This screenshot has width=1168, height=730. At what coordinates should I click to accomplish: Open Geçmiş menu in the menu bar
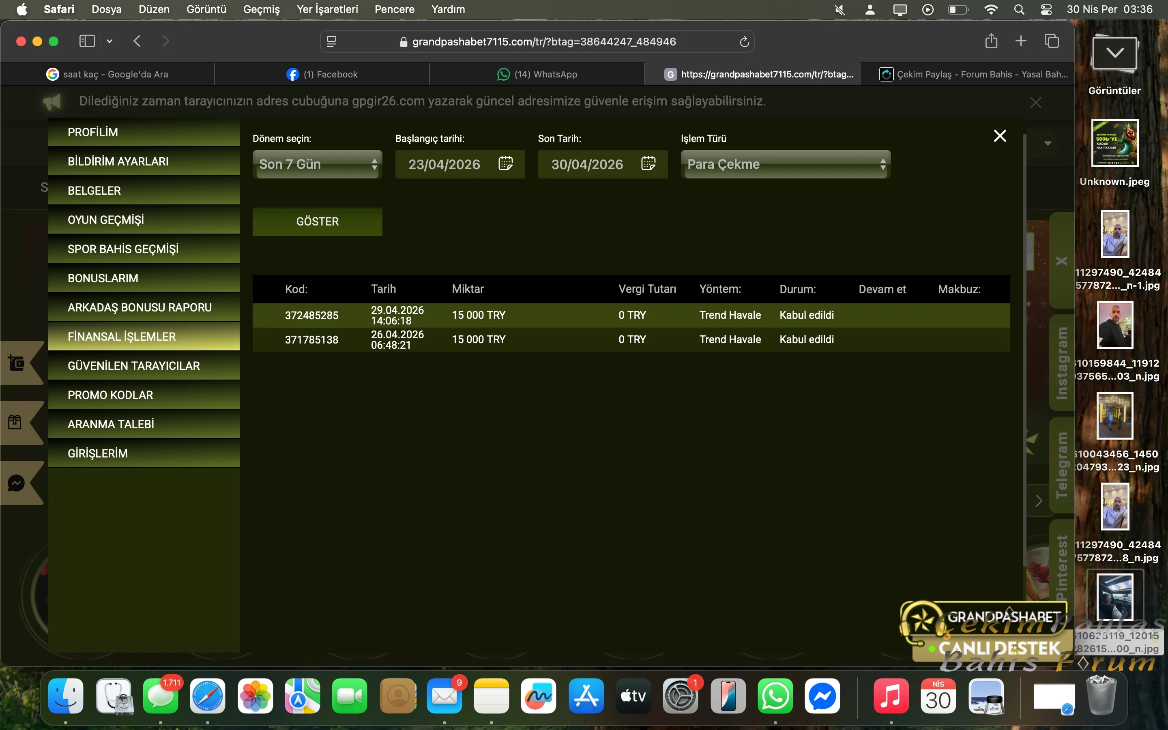[x=261, y=9]
